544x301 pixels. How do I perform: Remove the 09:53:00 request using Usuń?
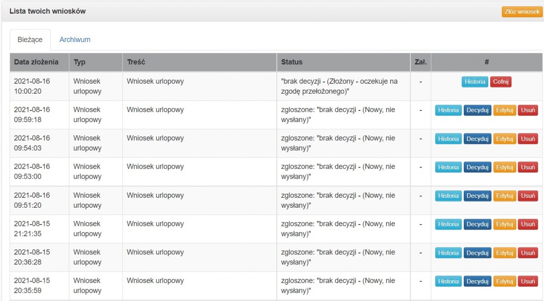[x=528, y=167]
